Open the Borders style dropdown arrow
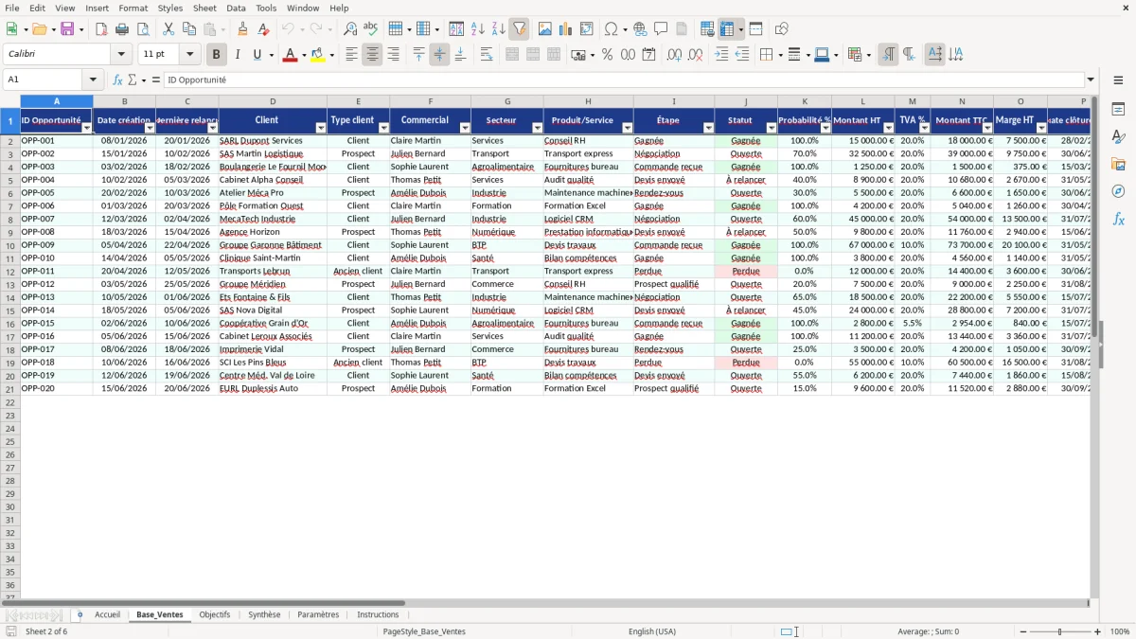Image resolution: width=1136 pixels, height=639 pixels. (x=779, y=55)
